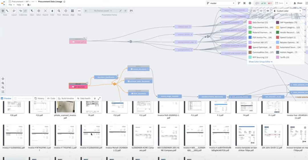Star the Procurement Data Lineage graph
Image resolution: width=308 pixels, height=160 pixels.
pos(64,2)
